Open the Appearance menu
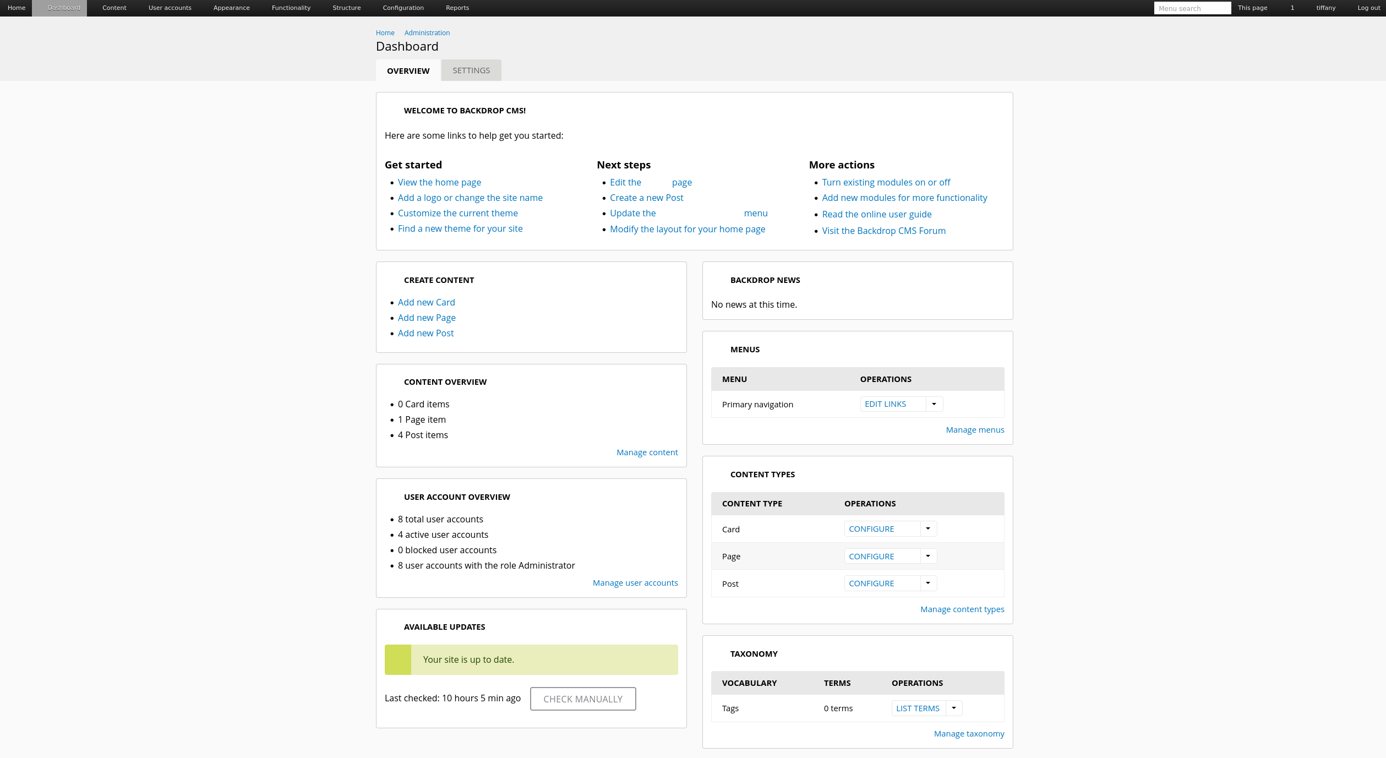The image size is (1386, 758). click(x=231, y=8)
